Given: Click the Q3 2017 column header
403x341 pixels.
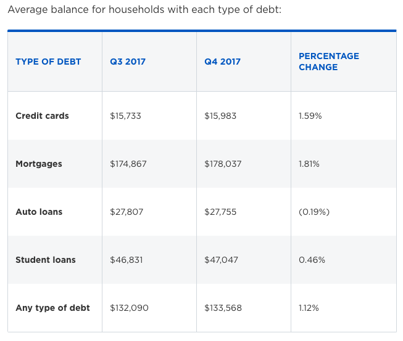Looking at the screenshot, I should [128, 62].
